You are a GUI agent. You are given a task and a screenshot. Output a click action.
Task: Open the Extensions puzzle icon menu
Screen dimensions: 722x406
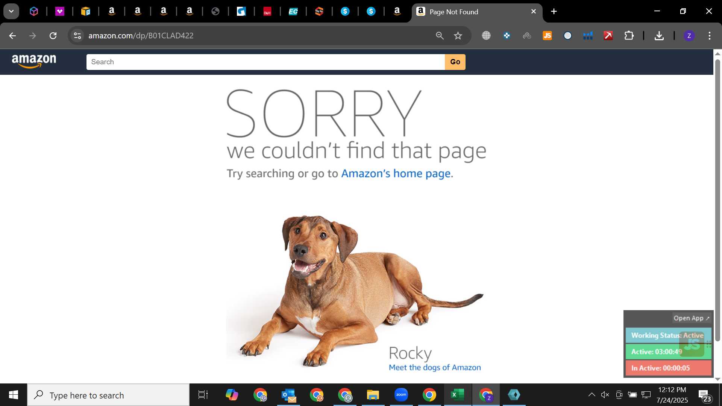pyautogui.click(x=629, y=36)
